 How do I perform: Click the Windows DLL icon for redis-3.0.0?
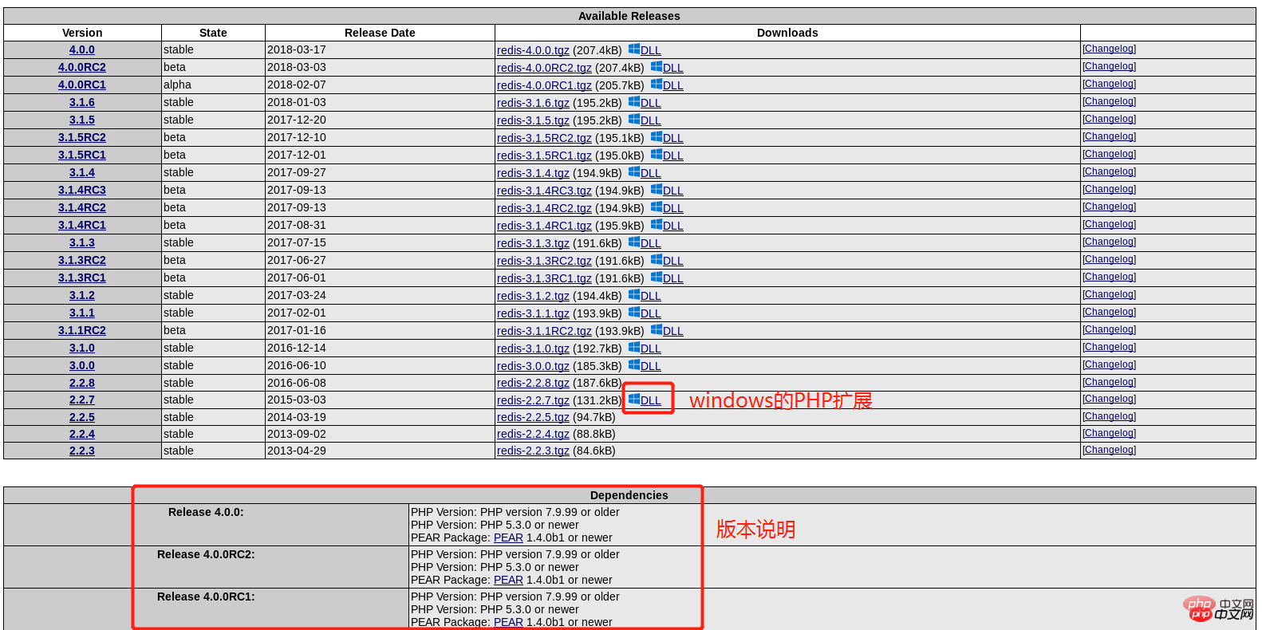634,365
